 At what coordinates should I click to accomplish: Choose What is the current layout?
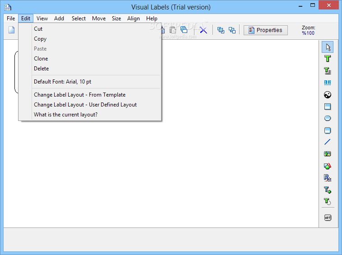click(90, 115)
